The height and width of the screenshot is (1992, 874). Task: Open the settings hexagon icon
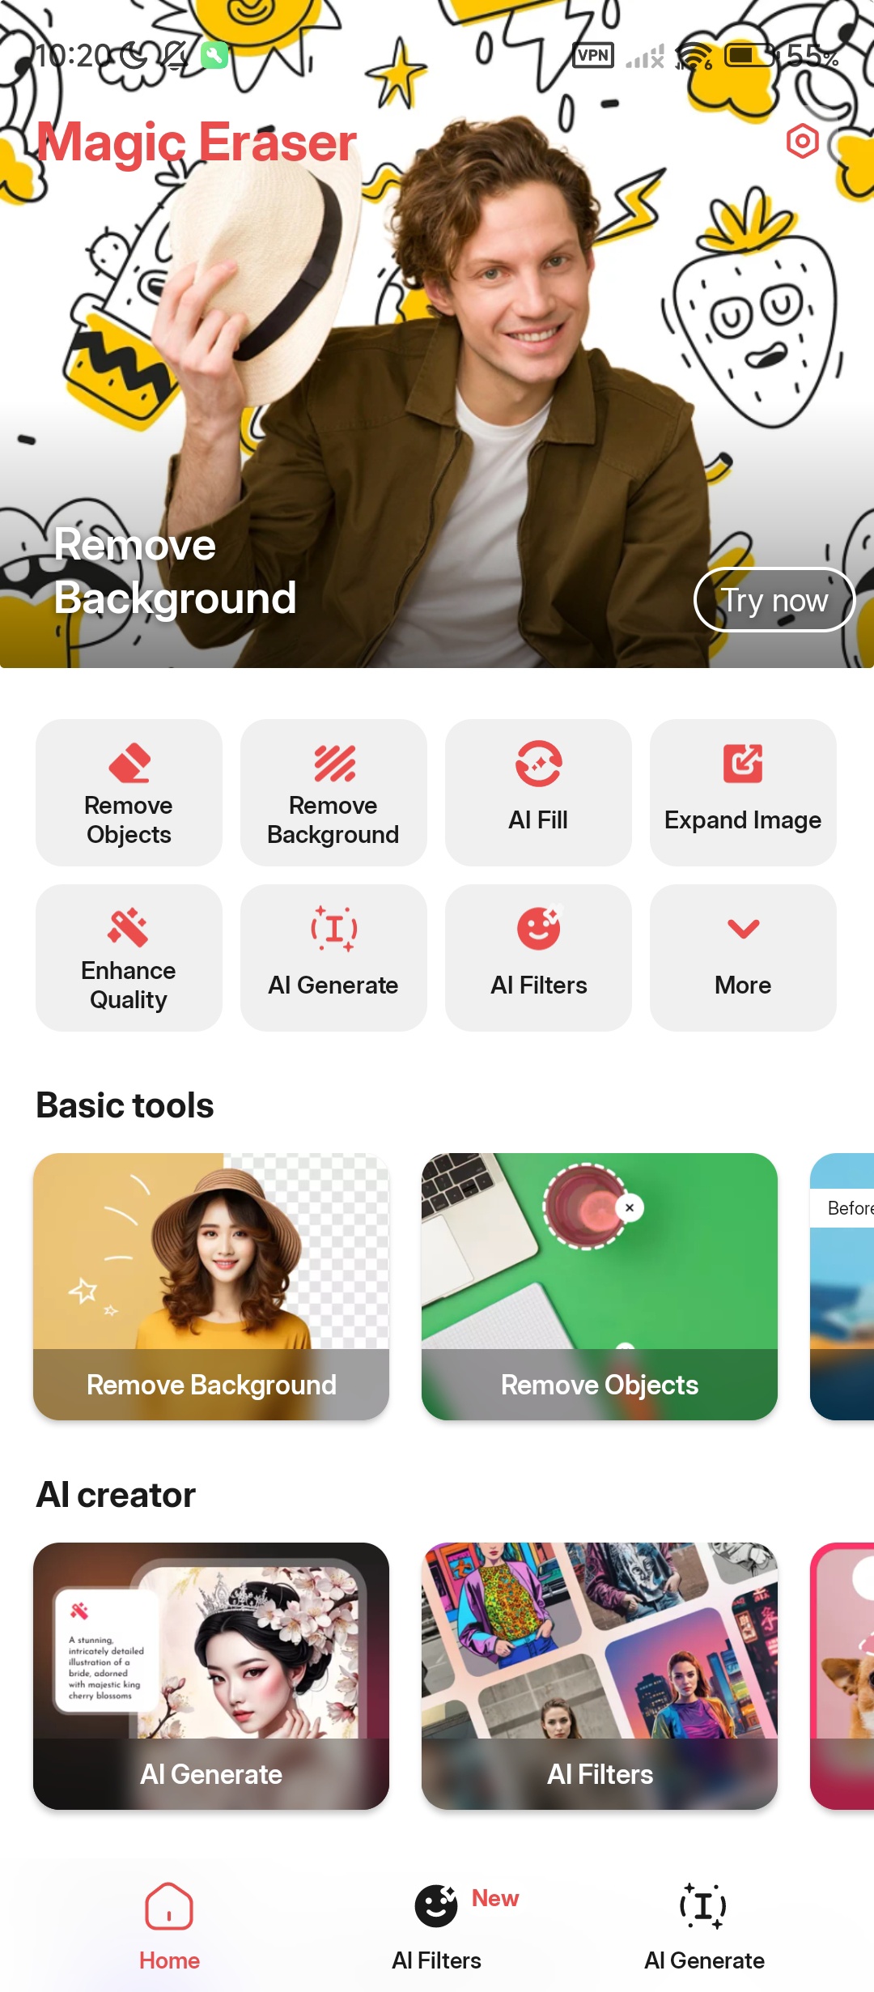(802, 142)
